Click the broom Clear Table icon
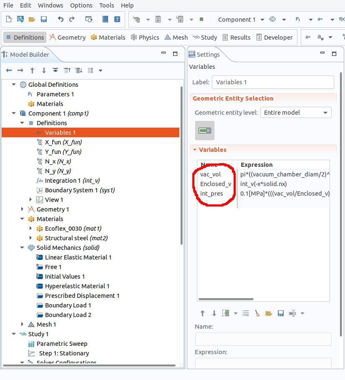The width and height of the screenshot is (345, 380). tap(257, 313)
